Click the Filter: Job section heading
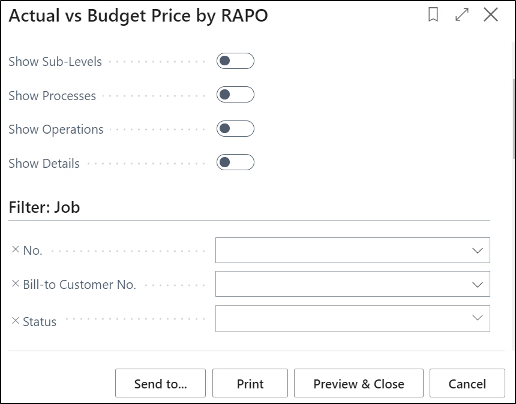The height and width of the screenshot is (404, 516). tap(44, 207)
